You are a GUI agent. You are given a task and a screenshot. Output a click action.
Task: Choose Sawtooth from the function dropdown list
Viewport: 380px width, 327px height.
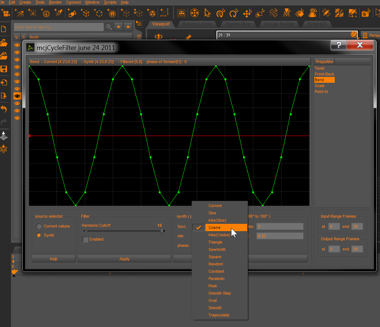tap(217, 249)
